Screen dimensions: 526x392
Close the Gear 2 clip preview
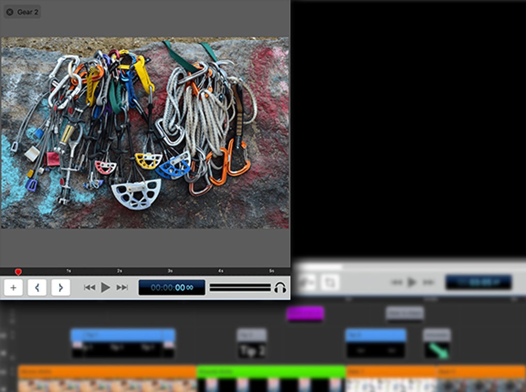pyautogui.click(x=10, y=12)
